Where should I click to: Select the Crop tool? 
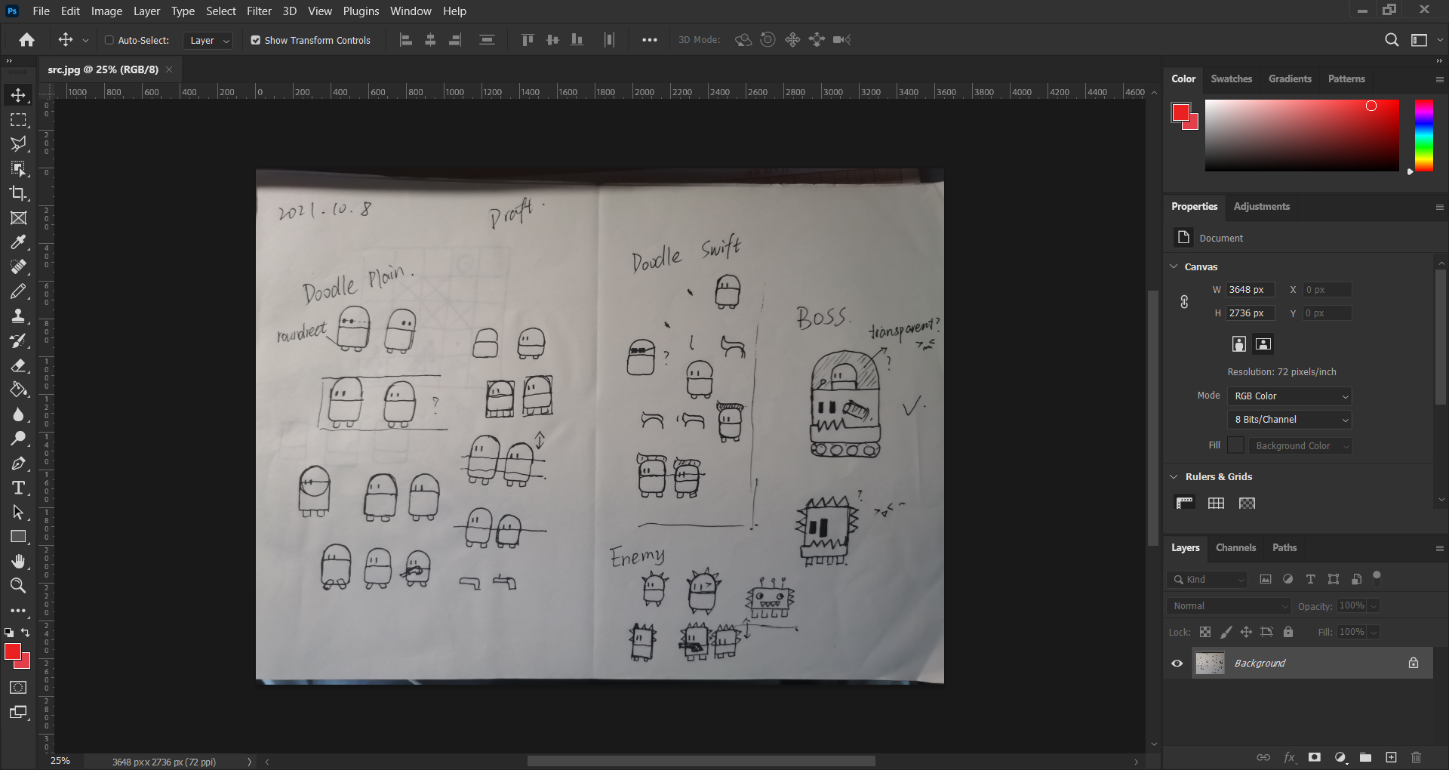tap(18, 193)
